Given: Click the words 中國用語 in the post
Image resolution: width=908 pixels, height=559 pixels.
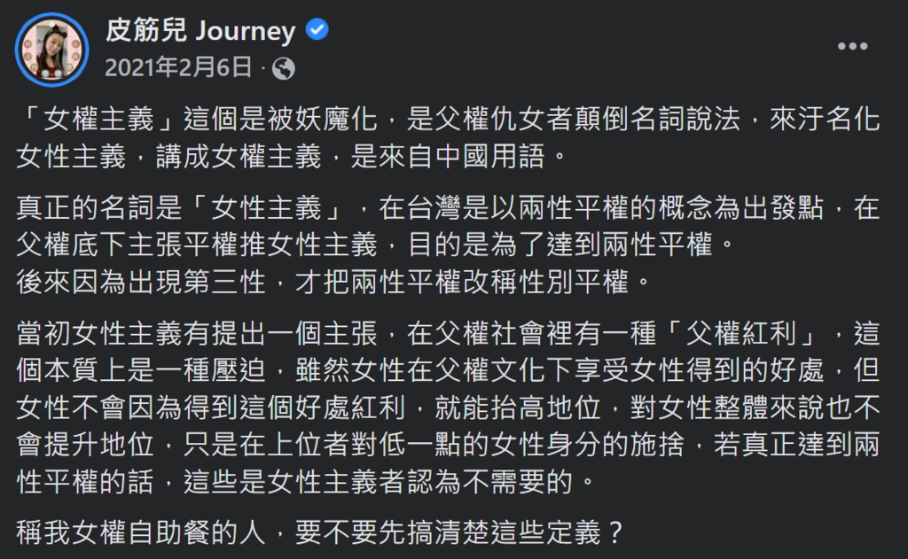Looking at the screenshot, I should click(489, 157).
